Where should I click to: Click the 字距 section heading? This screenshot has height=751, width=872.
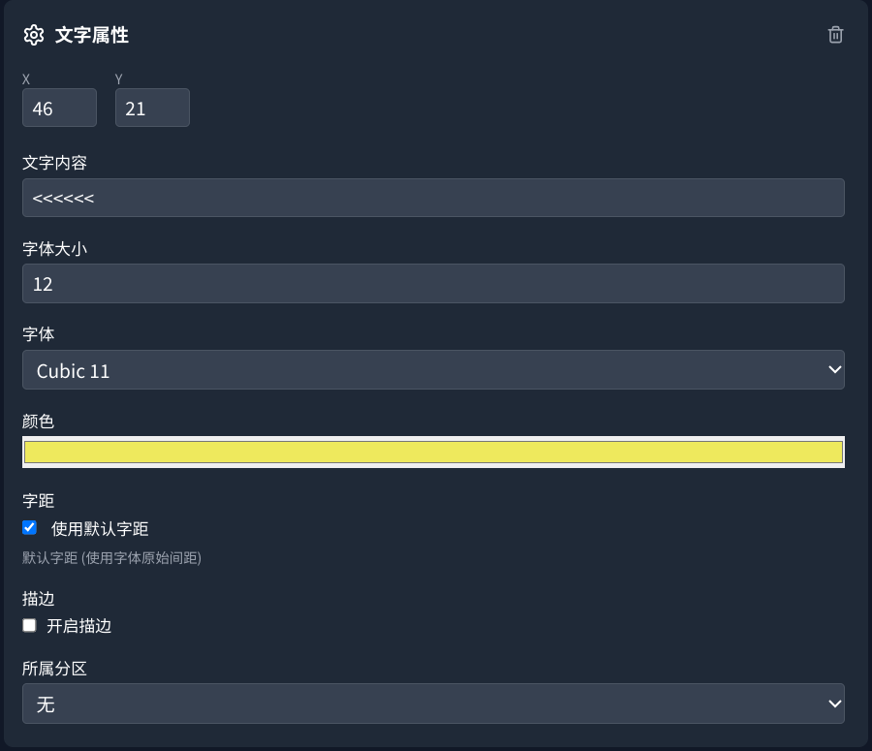39,501
